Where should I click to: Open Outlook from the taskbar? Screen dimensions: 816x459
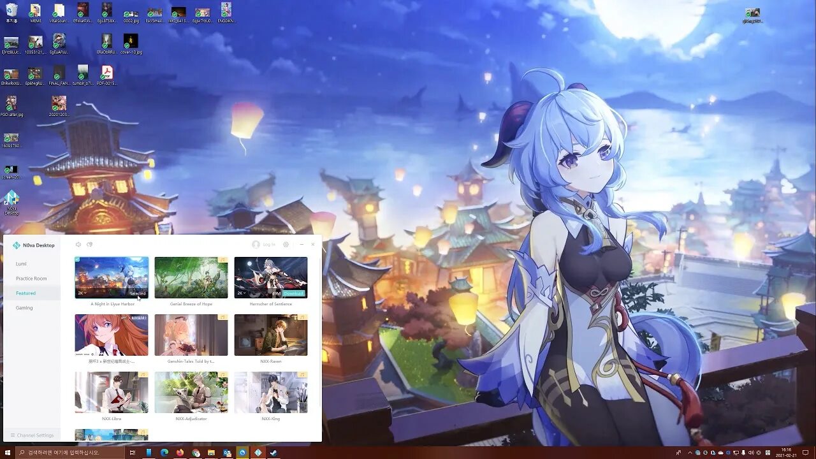[227, 453]
